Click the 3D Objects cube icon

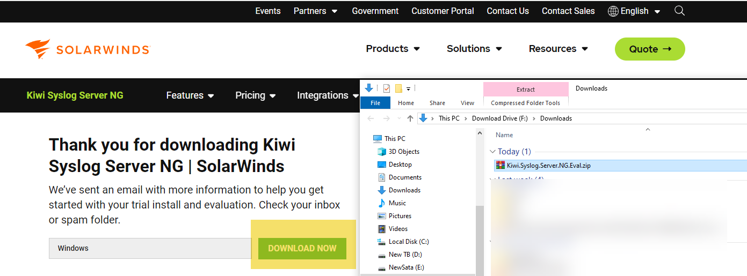[382, 152]
